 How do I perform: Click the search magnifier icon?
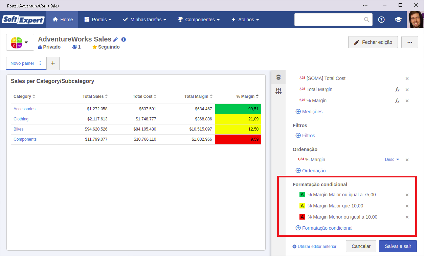click(367, 20)
